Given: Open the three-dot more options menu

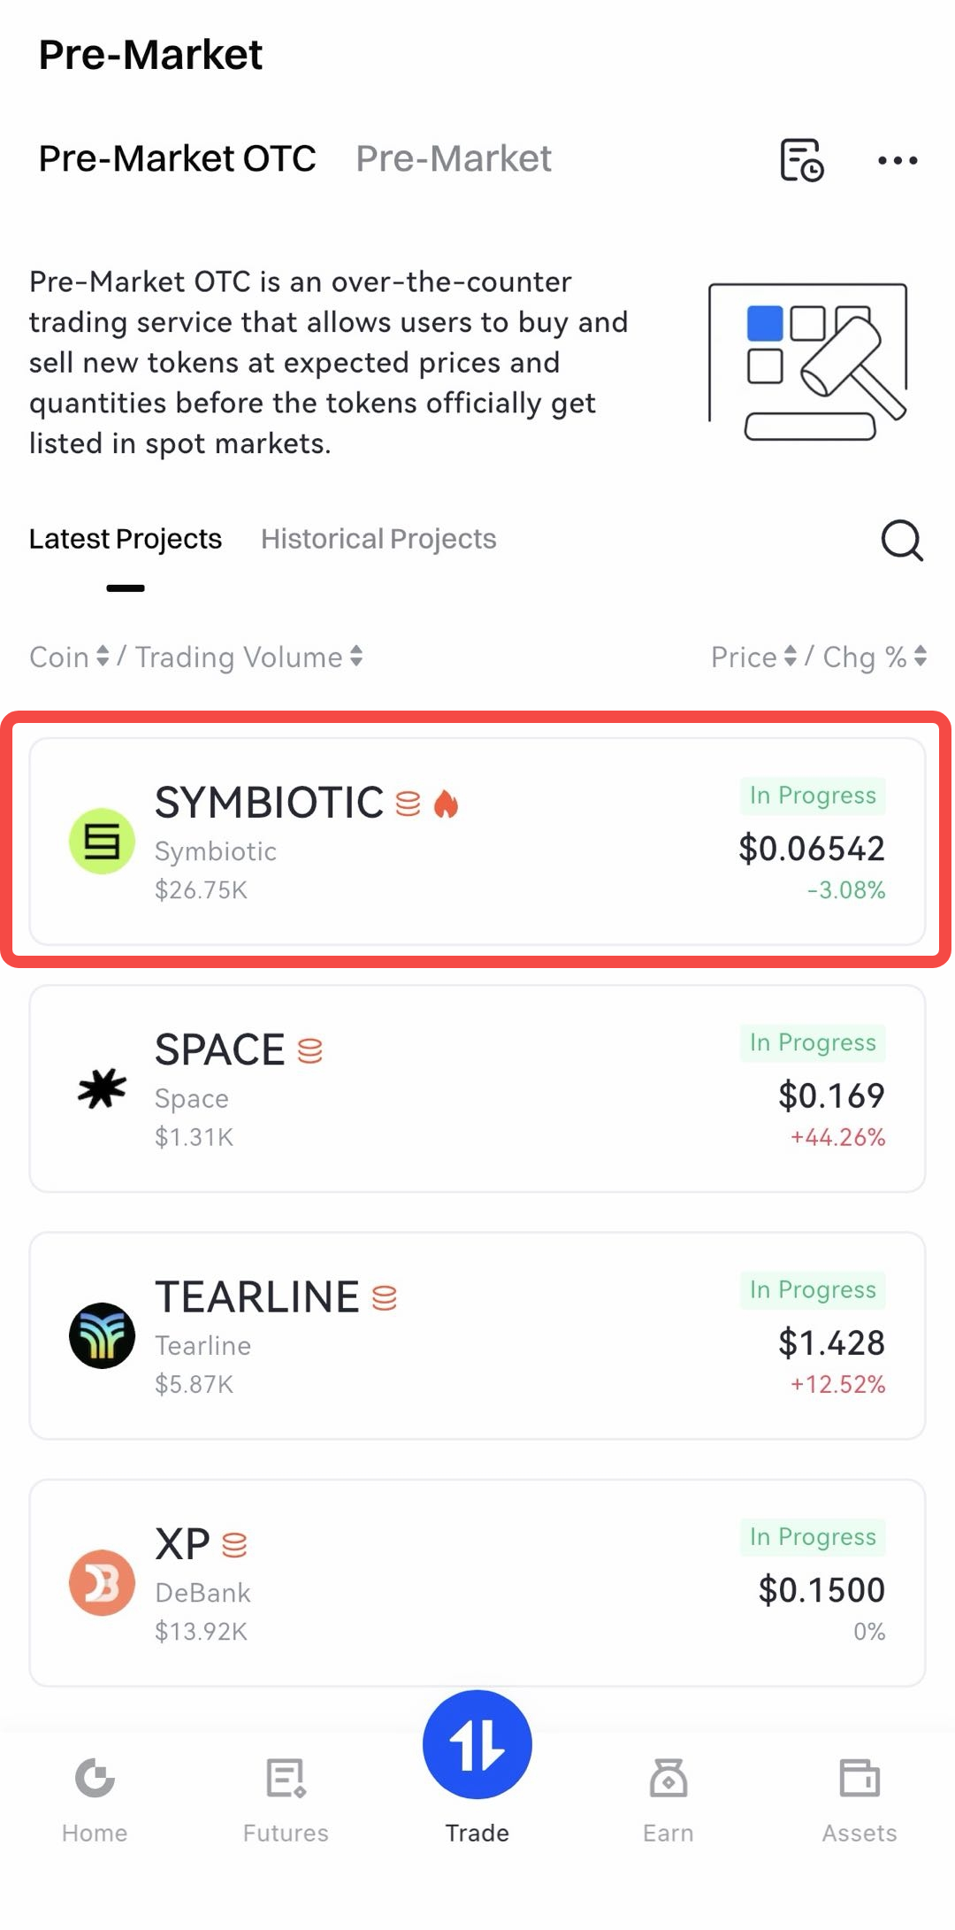Looking at the screenshot, I should pyautogui.click(x=898, y=160).
